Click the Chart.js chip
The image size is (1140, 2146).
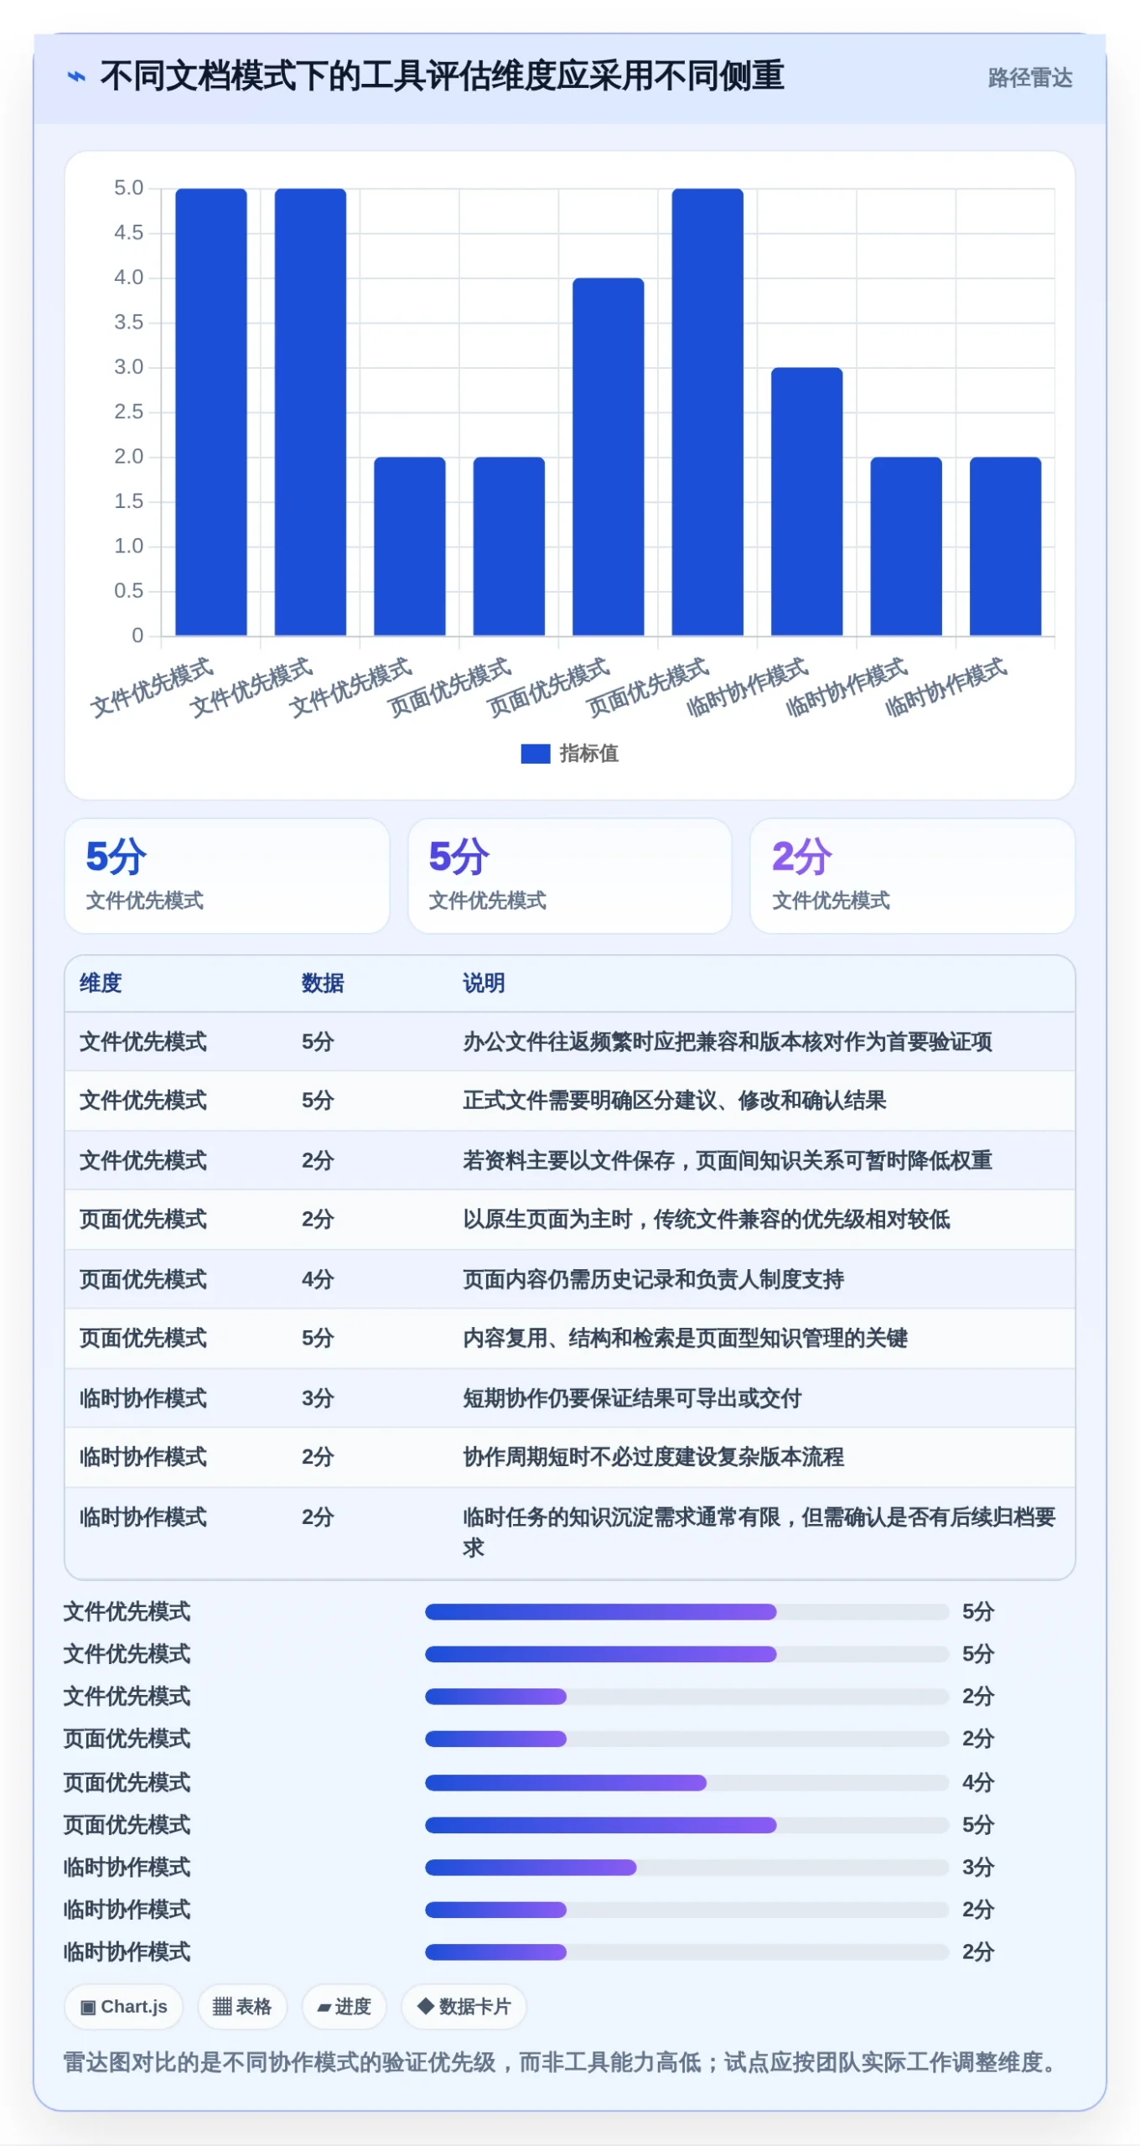(x=123, y=2007)
